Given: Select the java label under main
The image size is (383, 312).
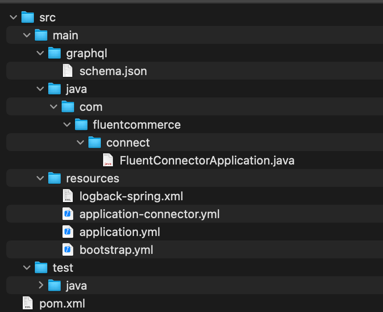Looking at the screenshot, I should click(x=76, y=89).
